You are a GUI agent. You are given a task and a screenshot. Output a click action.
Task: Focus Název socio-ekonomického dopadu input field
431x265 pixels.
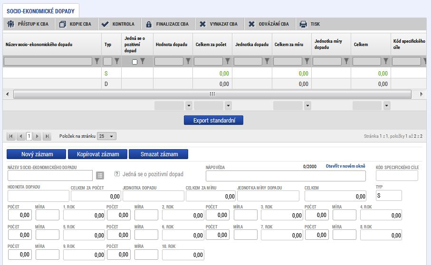pyautogui.click(x=50, y=175)
